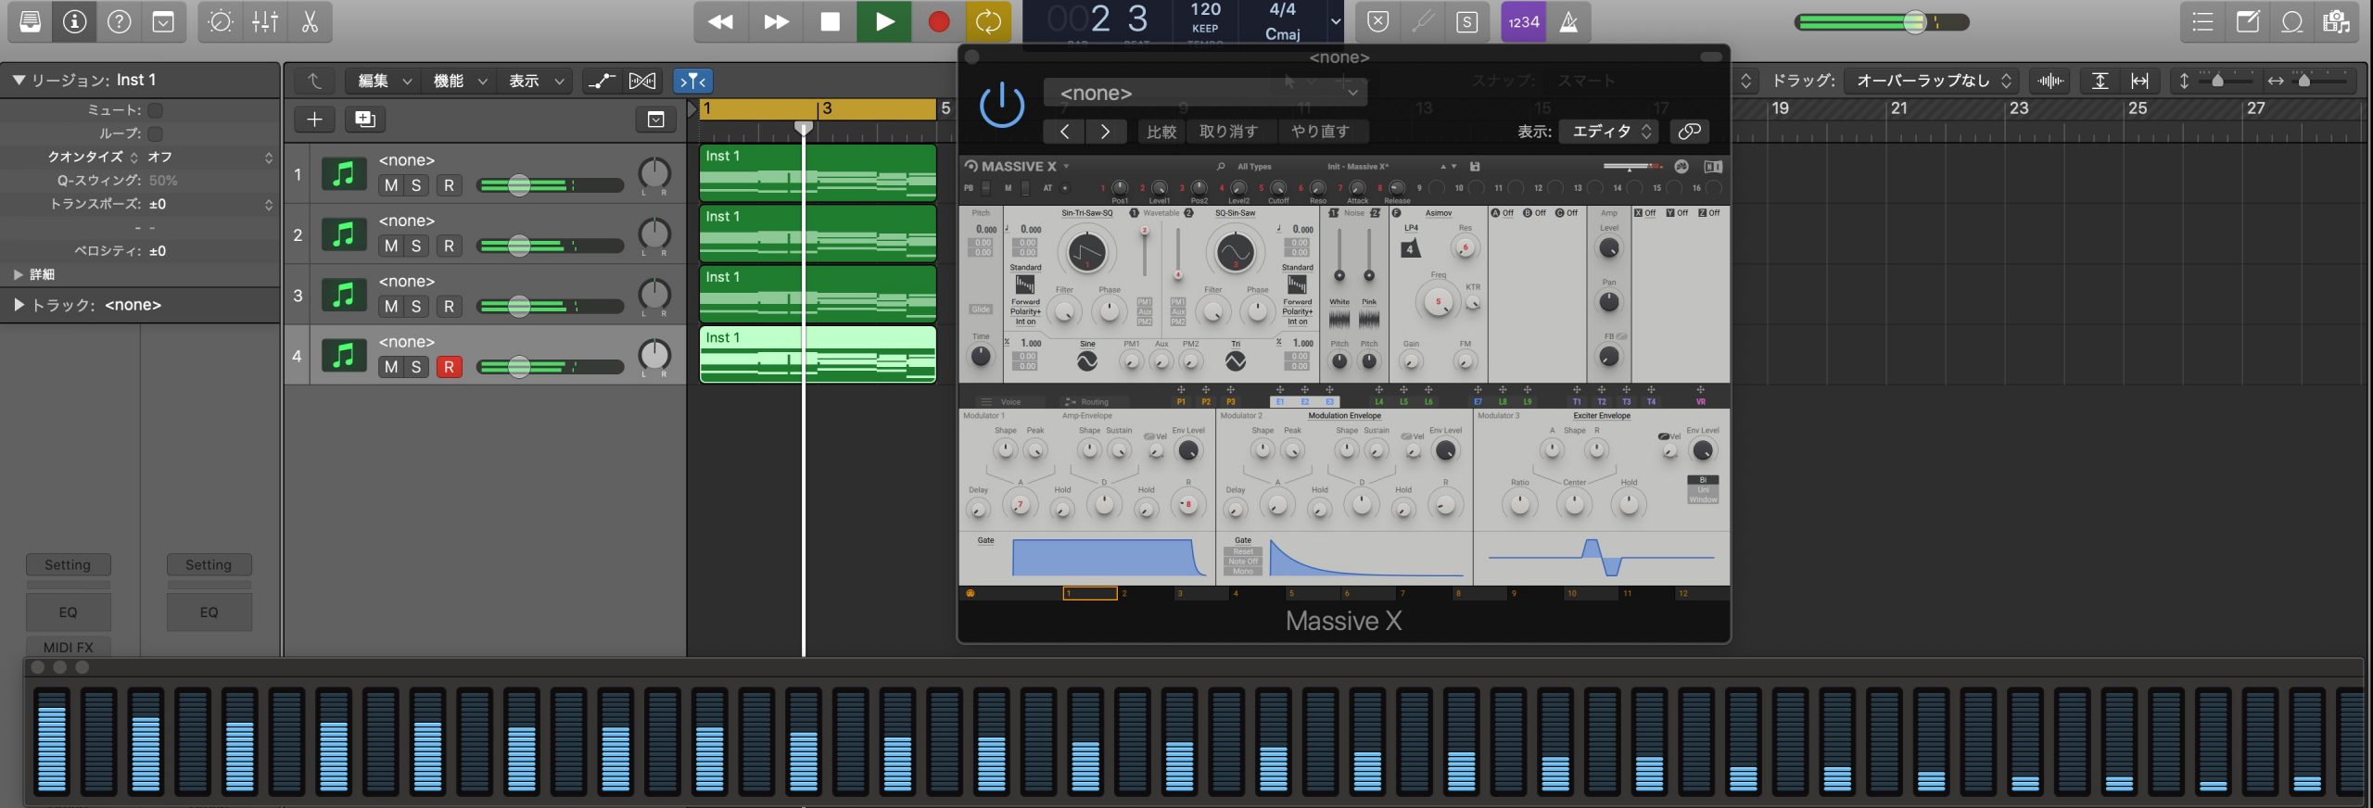Image resolution: width=2373 pixels, height=808 pixels.
Task: Open the global tracks dropdown button
Action: pyautogui.click(x=655, y=119)
